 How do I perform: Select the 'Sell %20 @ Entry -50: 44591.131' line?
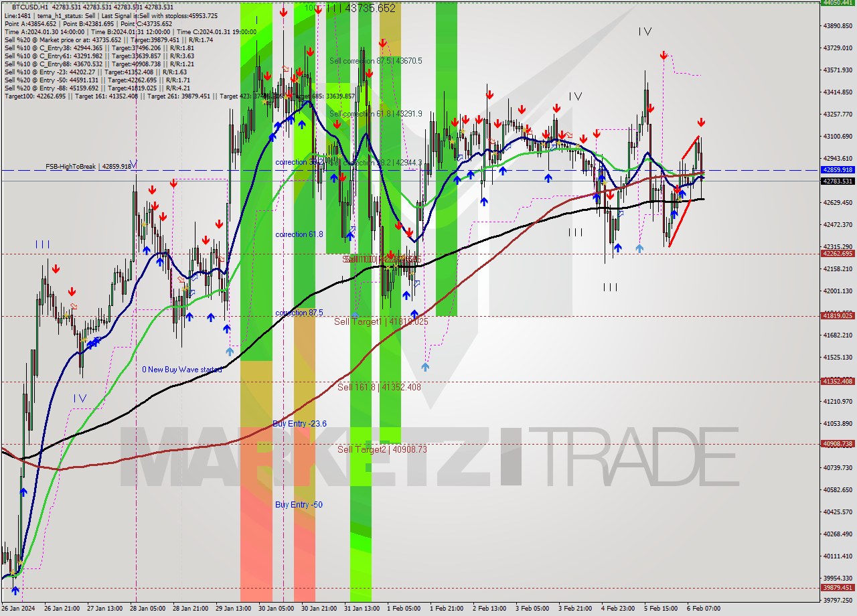(97, 80)
